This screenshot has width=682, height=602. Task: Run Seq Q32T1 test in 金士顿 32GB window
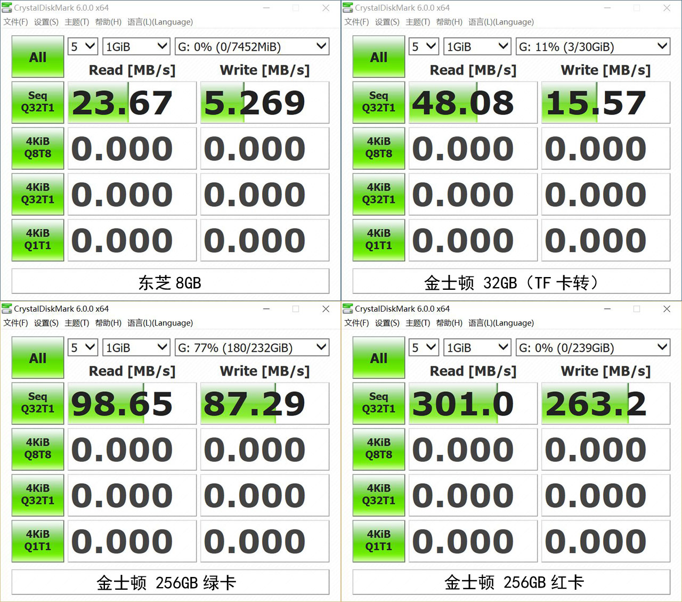point(379,102)
